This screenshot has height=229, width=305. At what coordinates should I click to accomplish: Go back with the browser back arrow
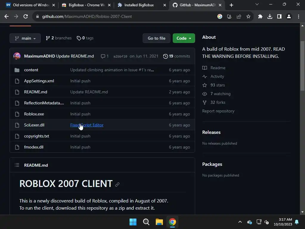click(x=7, y=17)
